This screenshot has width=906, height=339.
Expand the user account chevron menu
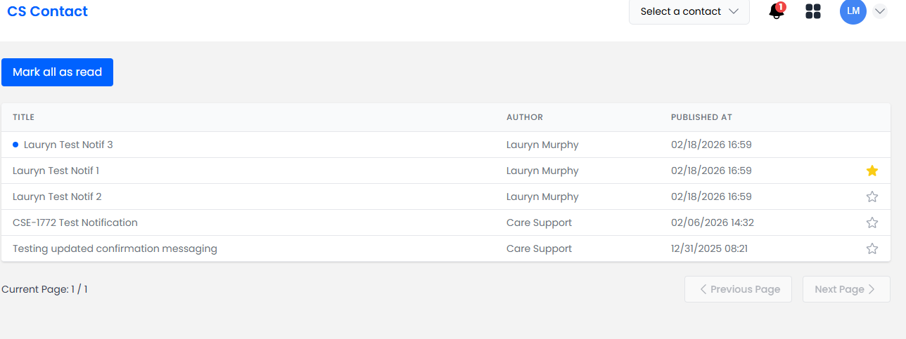(x=880, y=12)
